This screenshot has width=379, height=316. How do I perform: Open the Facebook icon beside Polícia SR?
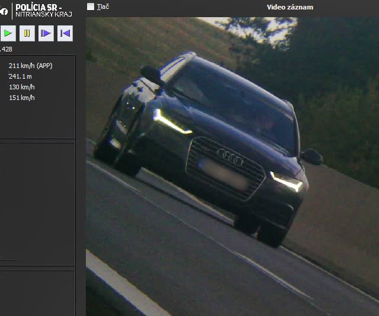coord(4,11)
